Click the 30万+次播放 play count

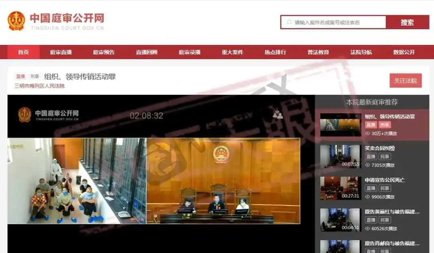[384, 133]
